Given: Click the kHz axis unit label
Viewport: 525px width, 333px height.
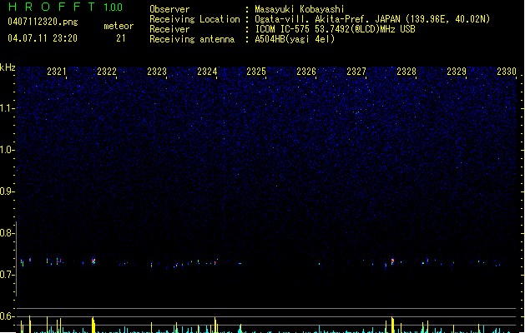Looking at the screenshot, I should click(8, 67).
